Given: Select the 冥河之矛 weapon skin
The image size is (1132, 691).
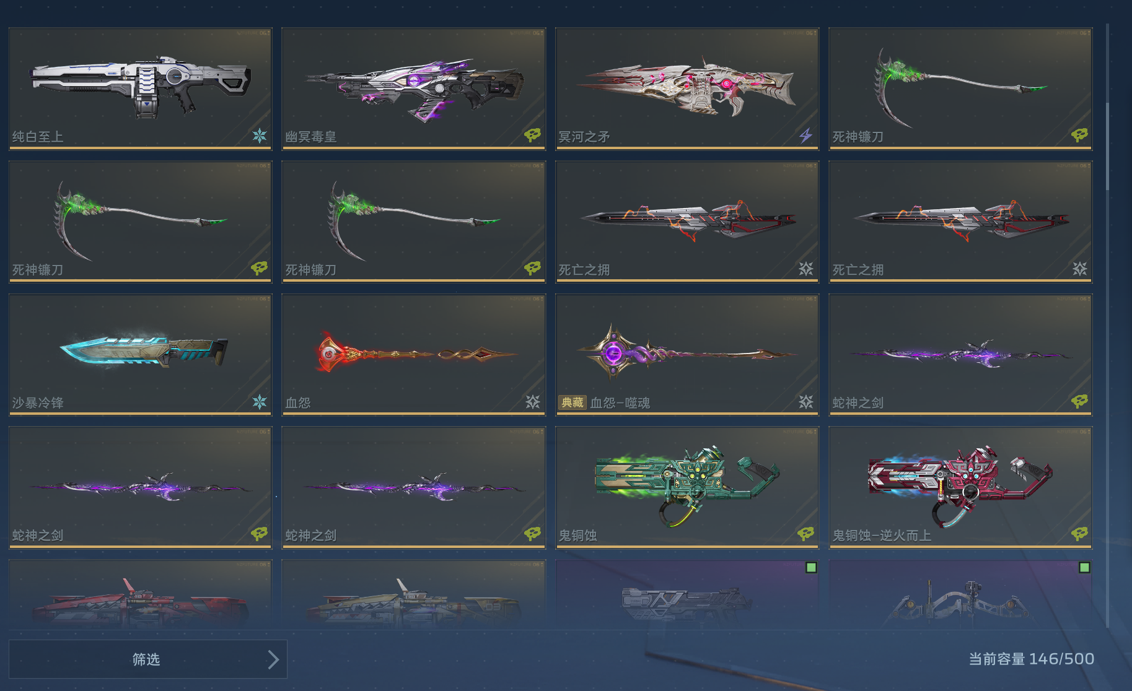Looking at the screenshot, I should [687, 89].
